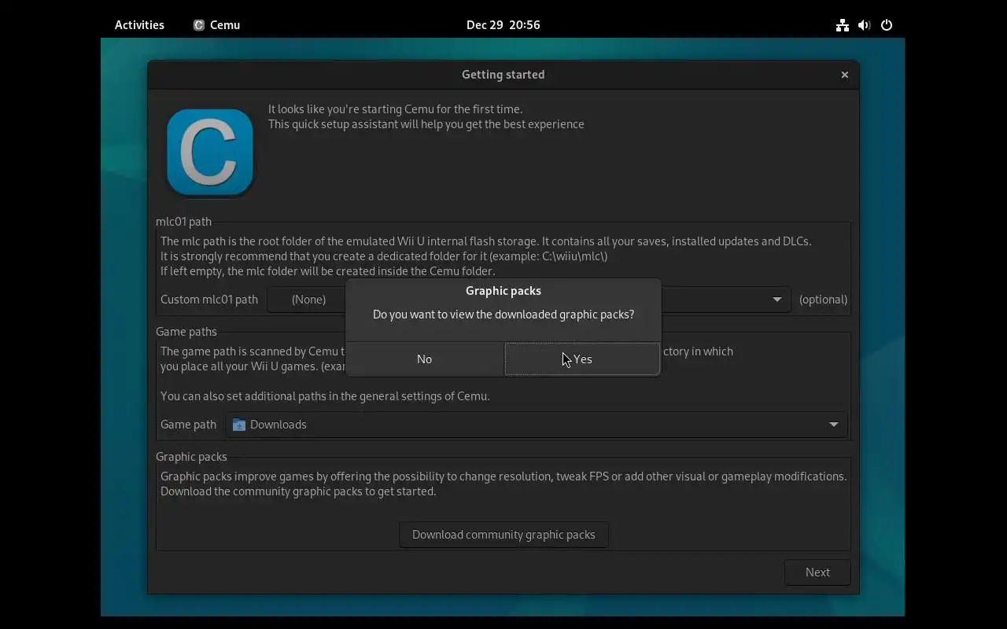Click the 'Graphic packs' dialog title
1007x629 pixels.
(503, 291)
